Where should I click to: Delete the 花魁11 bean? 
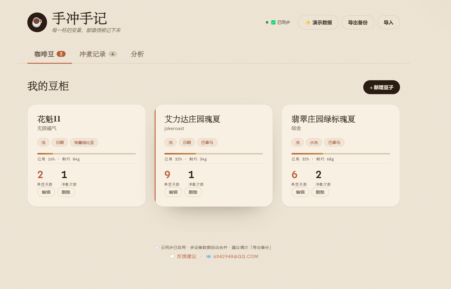66,192
